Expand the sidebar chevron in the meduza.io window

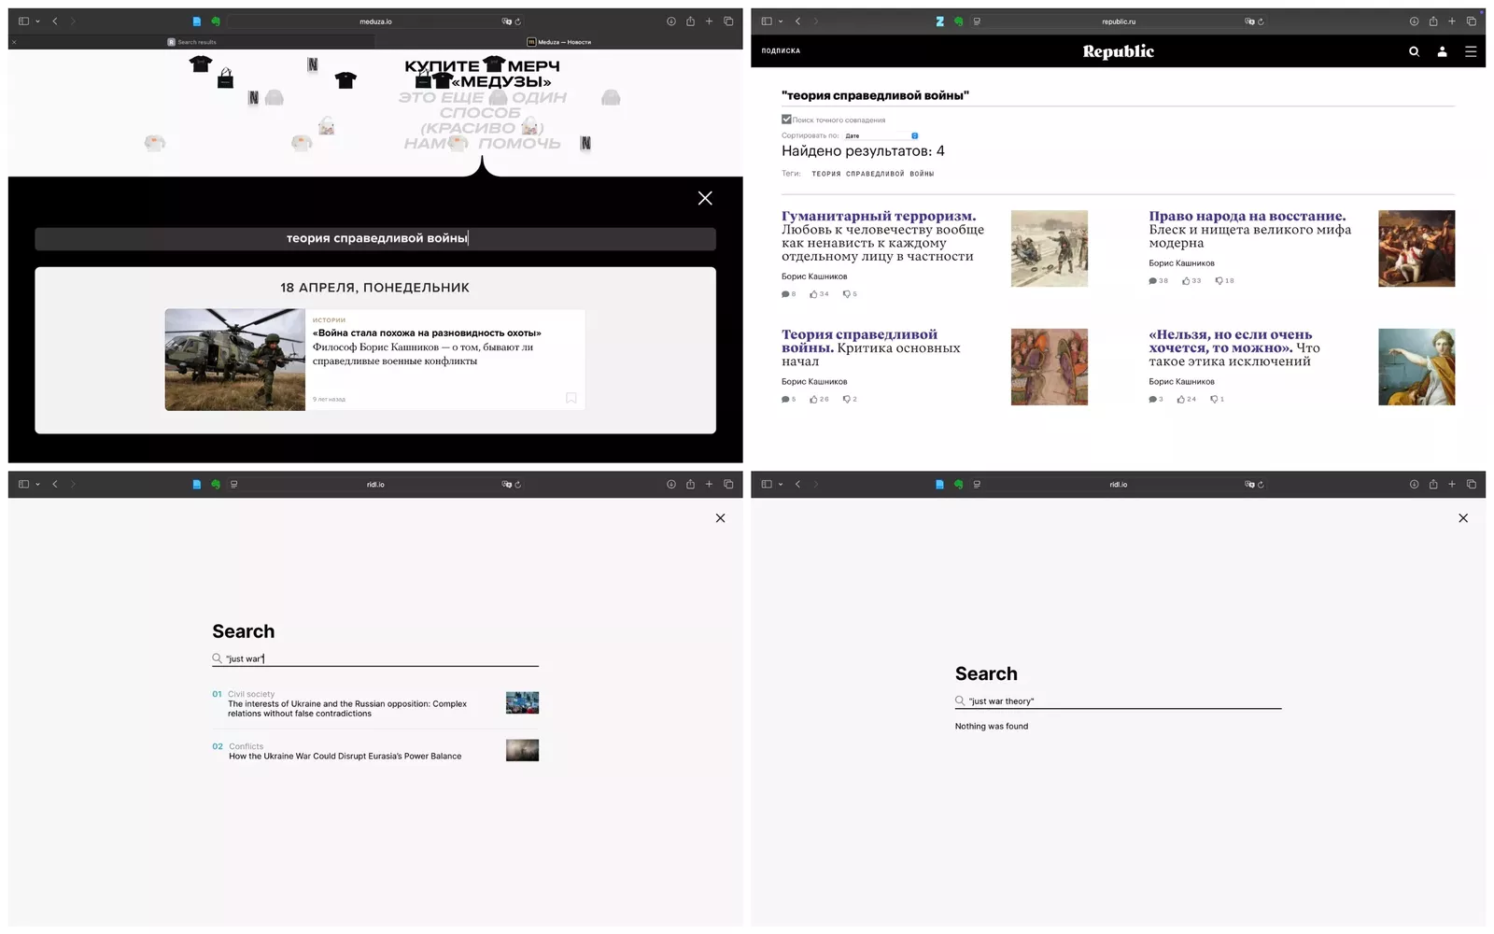point(37,21)
